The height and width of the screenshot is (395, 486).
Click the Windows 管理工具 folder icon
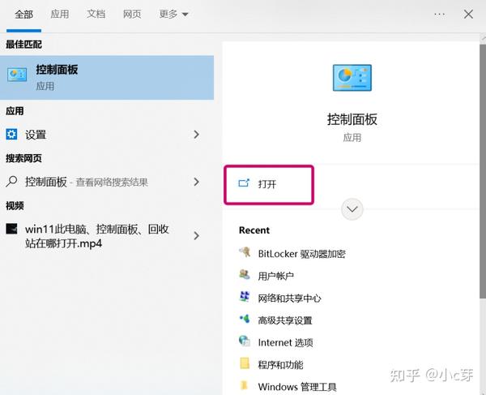(245, 385)
